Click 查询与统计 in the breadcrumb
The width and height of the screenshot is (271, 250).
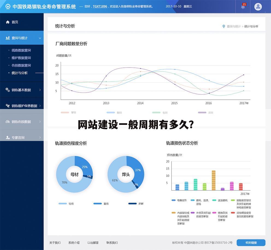coord(234,27)
